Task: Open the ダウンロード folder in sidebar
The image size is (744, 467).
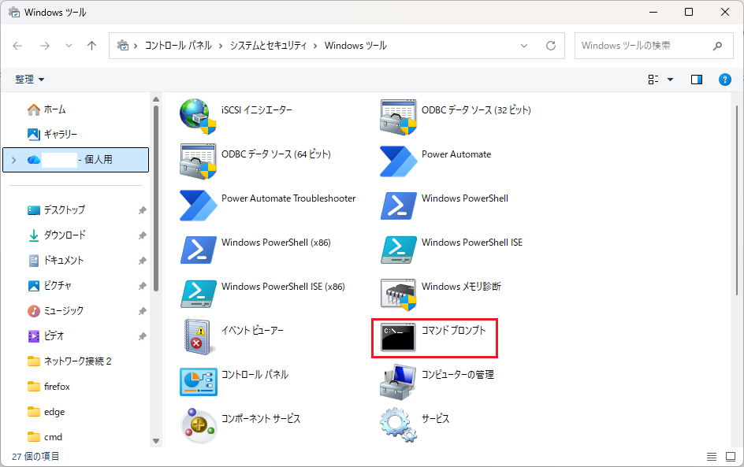Action: (65, 235)
